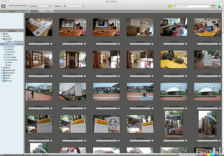Select the microphone photo thumbnail DSC6093.JPG
Image resolution: width=224 pixels, height=156 pixels.
click(x=174, y=59)
